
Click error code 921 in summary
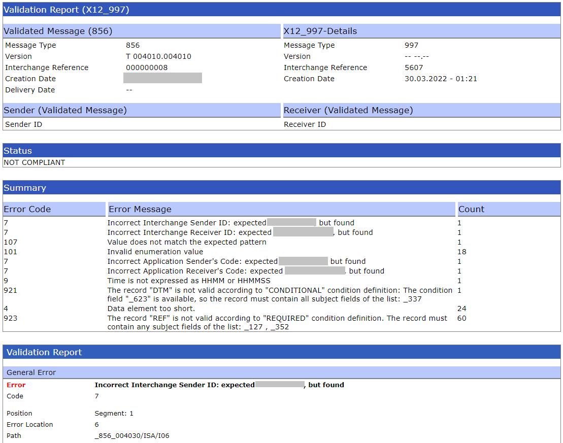pyautogui.click(x=10, y=290)
